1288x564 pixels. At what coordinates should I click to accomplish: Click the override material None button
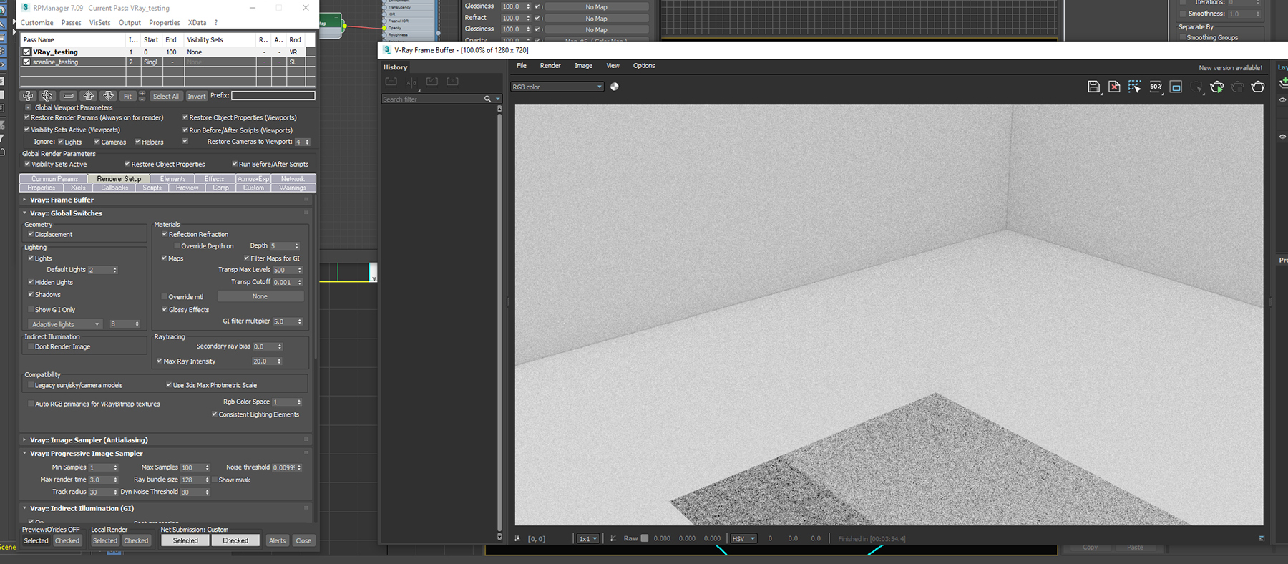point(260,296)
